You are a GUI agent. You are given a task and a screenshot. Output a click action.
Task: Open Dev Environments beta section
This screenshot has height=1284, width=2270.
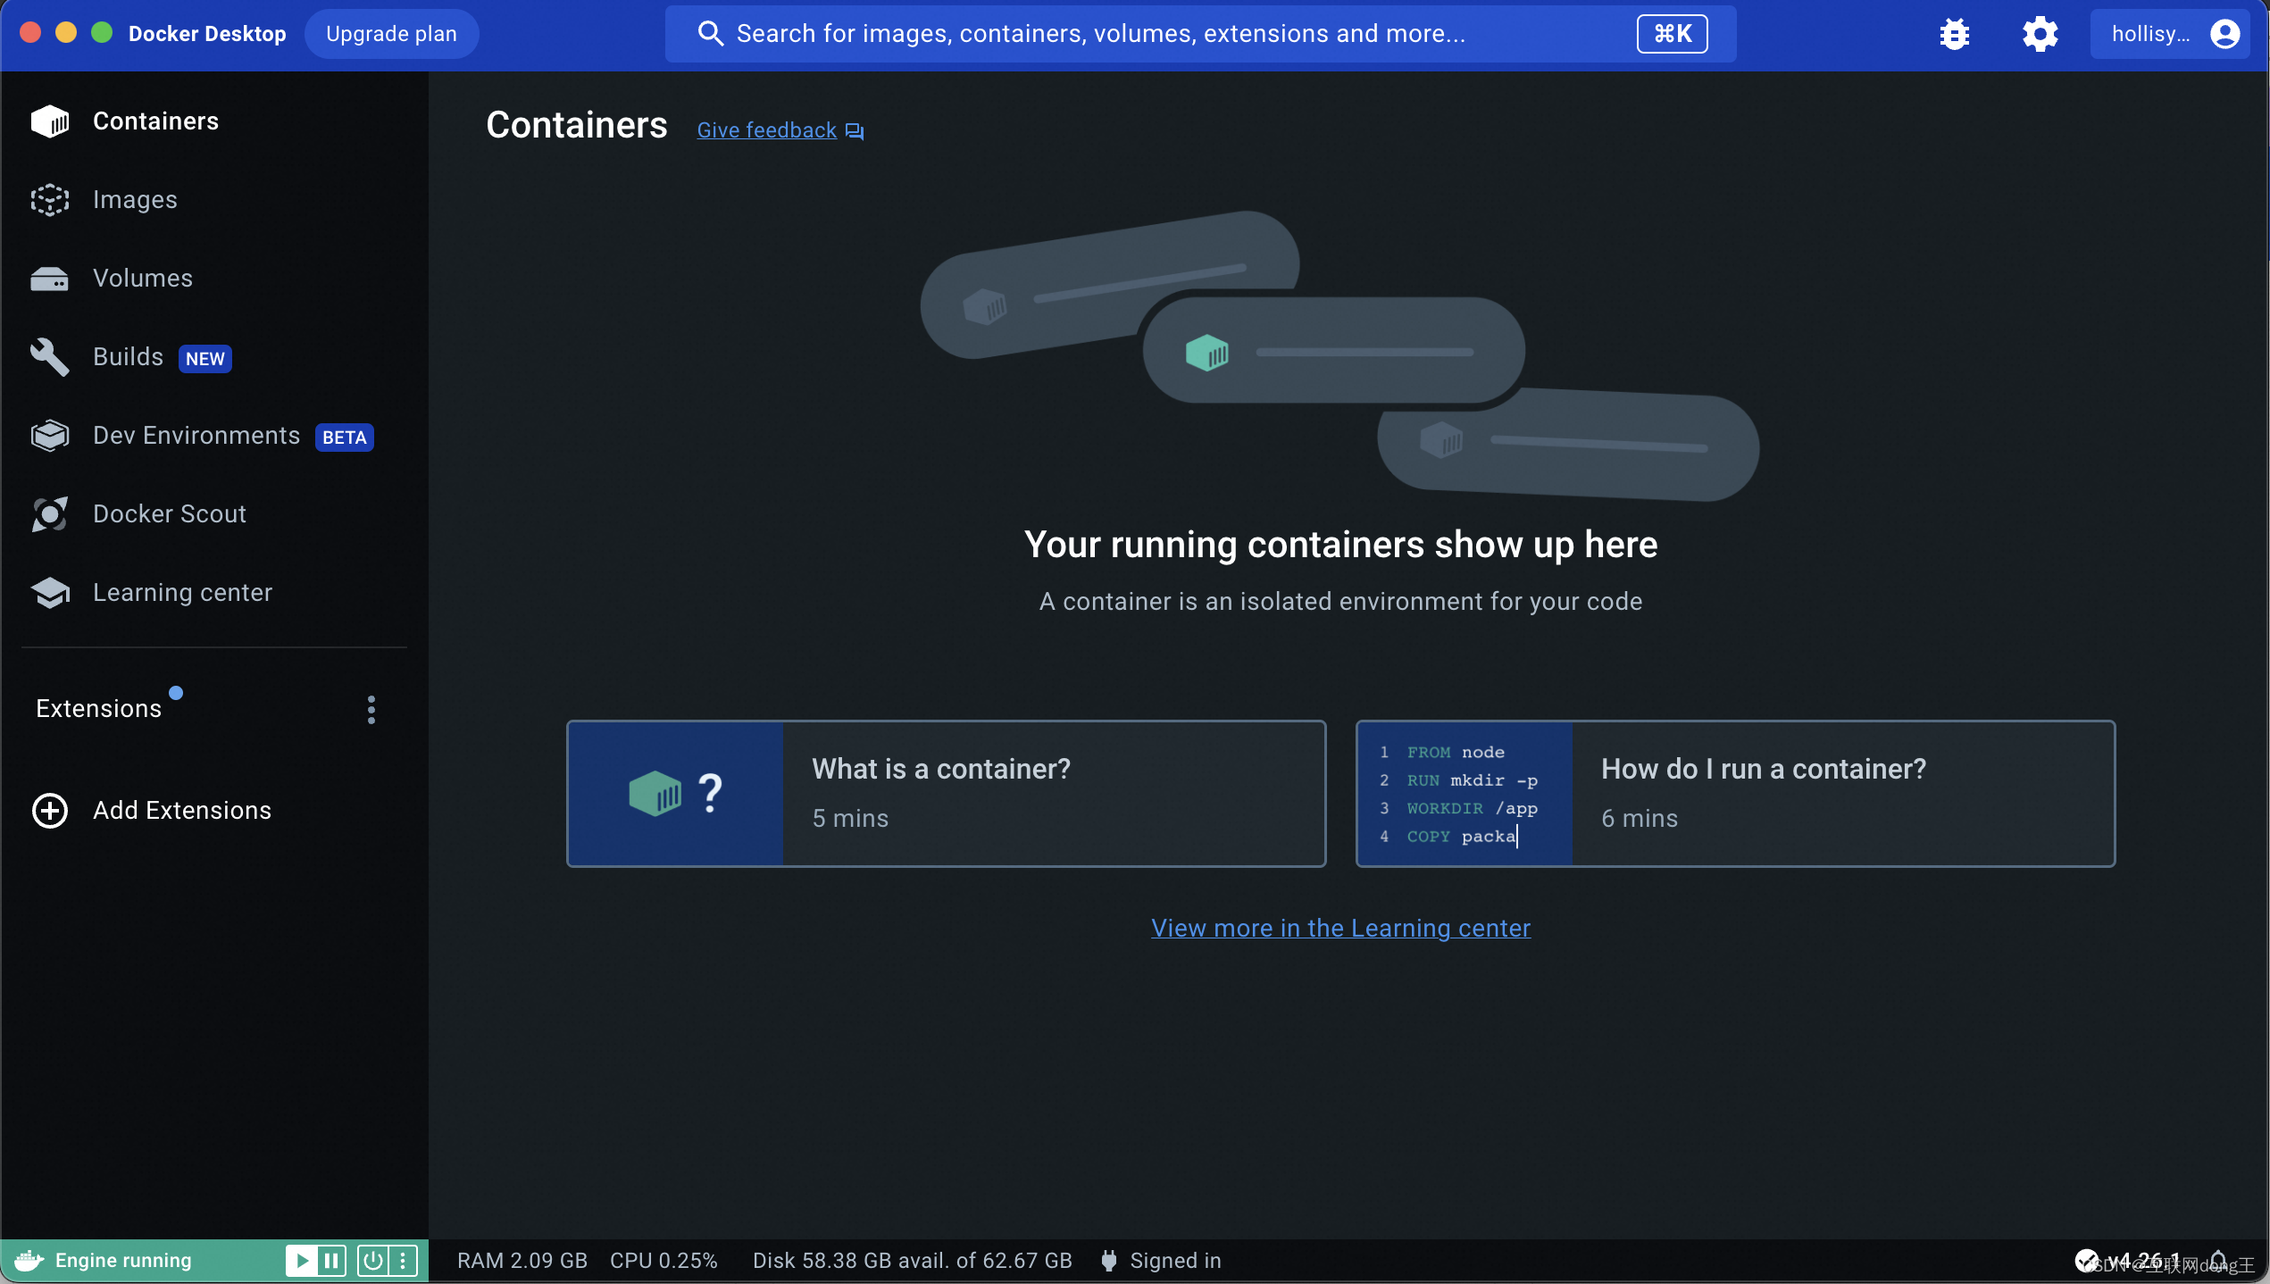click(214, 435)
